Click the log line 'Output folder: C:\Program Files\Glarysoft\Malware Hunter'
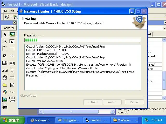The height and width of the screenshot is (124, 166). point(62,68)
